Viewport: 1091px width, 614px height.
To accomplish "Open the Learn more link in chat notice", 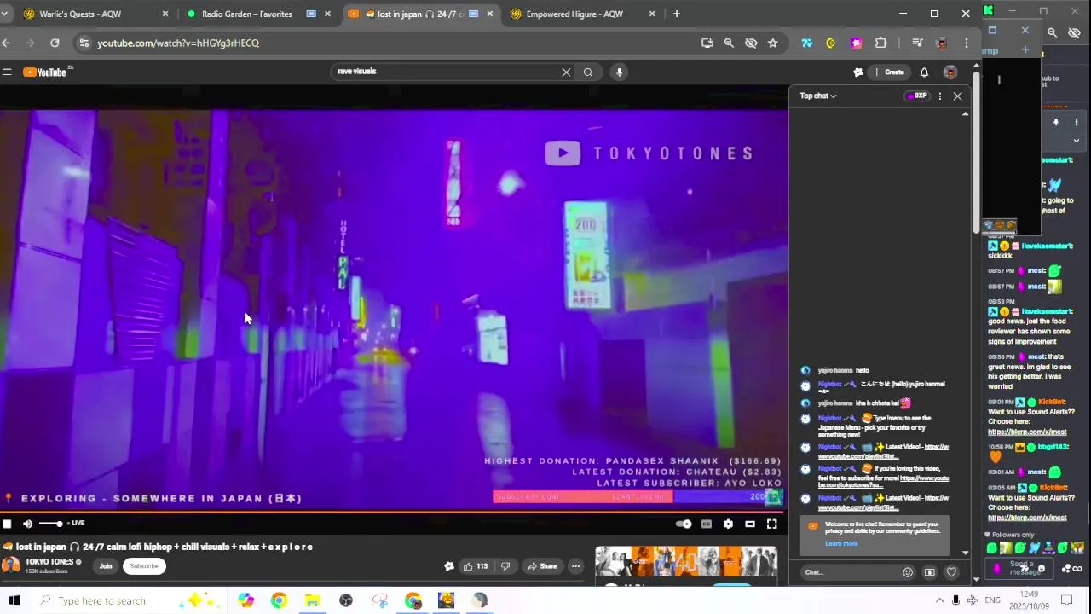I will point(841,544).
